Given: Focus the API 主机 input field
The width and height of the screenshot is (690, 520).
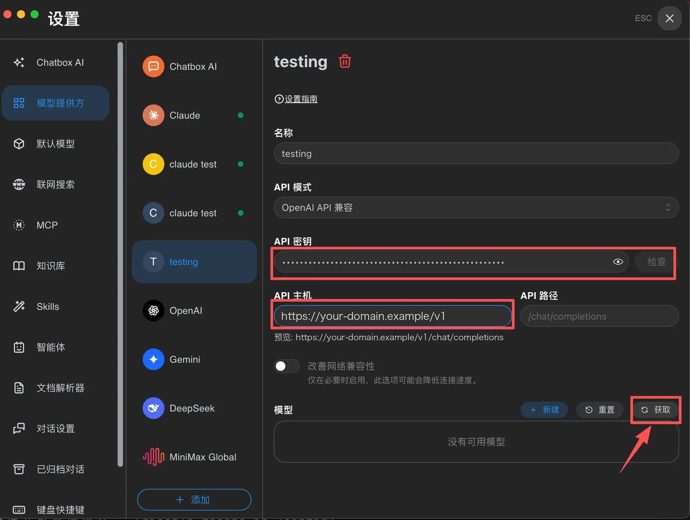Looking at the screenshot, I should tap(393, 316).
